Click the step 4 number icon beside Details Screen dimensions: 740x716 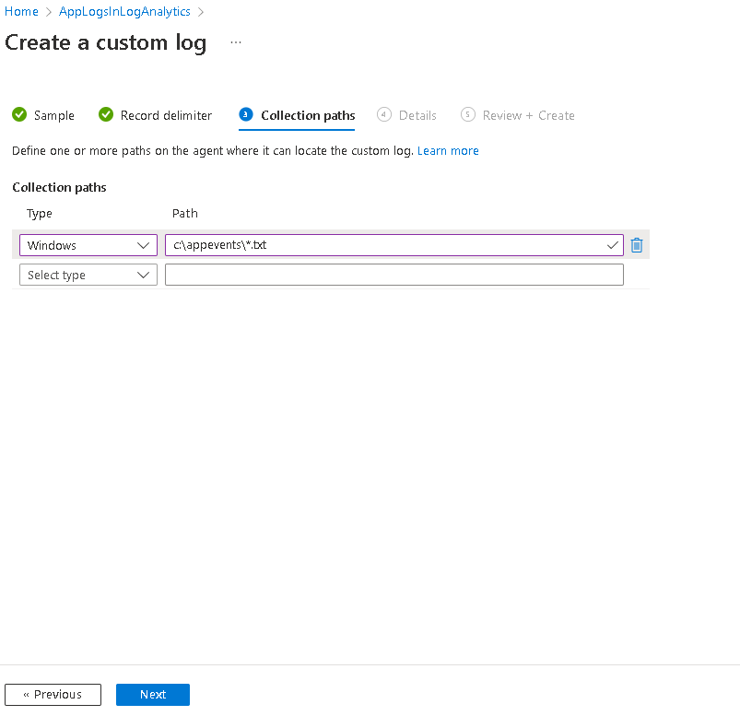(x=384, y=115)
